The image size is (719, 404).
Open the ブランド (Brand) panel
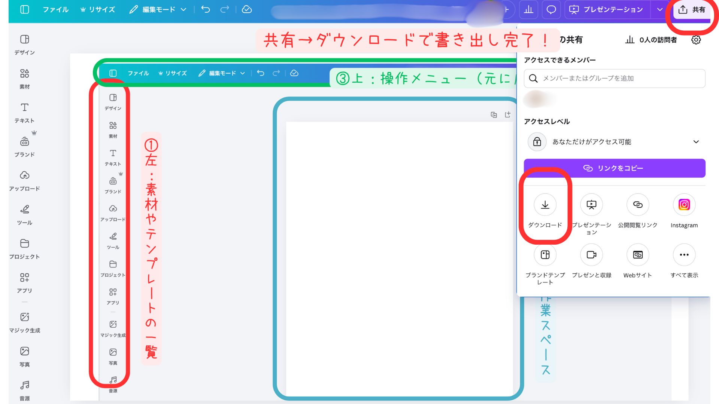pyautogui.click(x=24, y=144)
